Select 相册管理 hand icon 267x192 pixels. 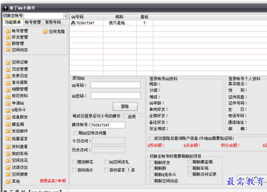click(x=8, y=89)
